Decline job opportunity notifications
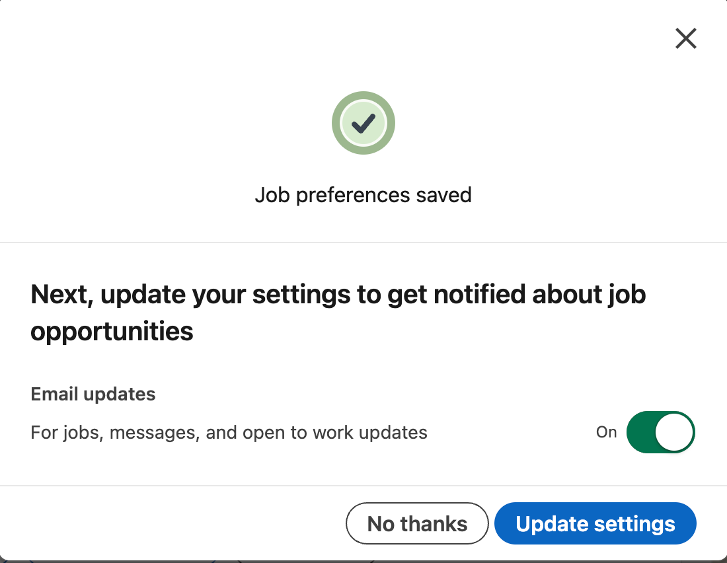 [417, 523]
